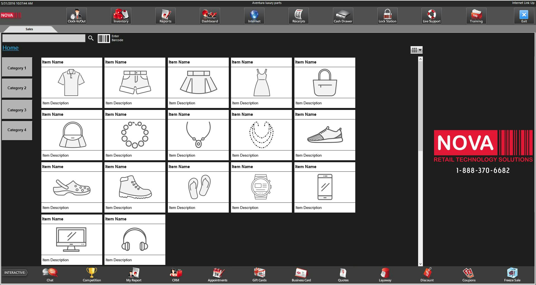Select the Inventory icon
Screen dimensions: 536x285
click(x=121, y=16)
